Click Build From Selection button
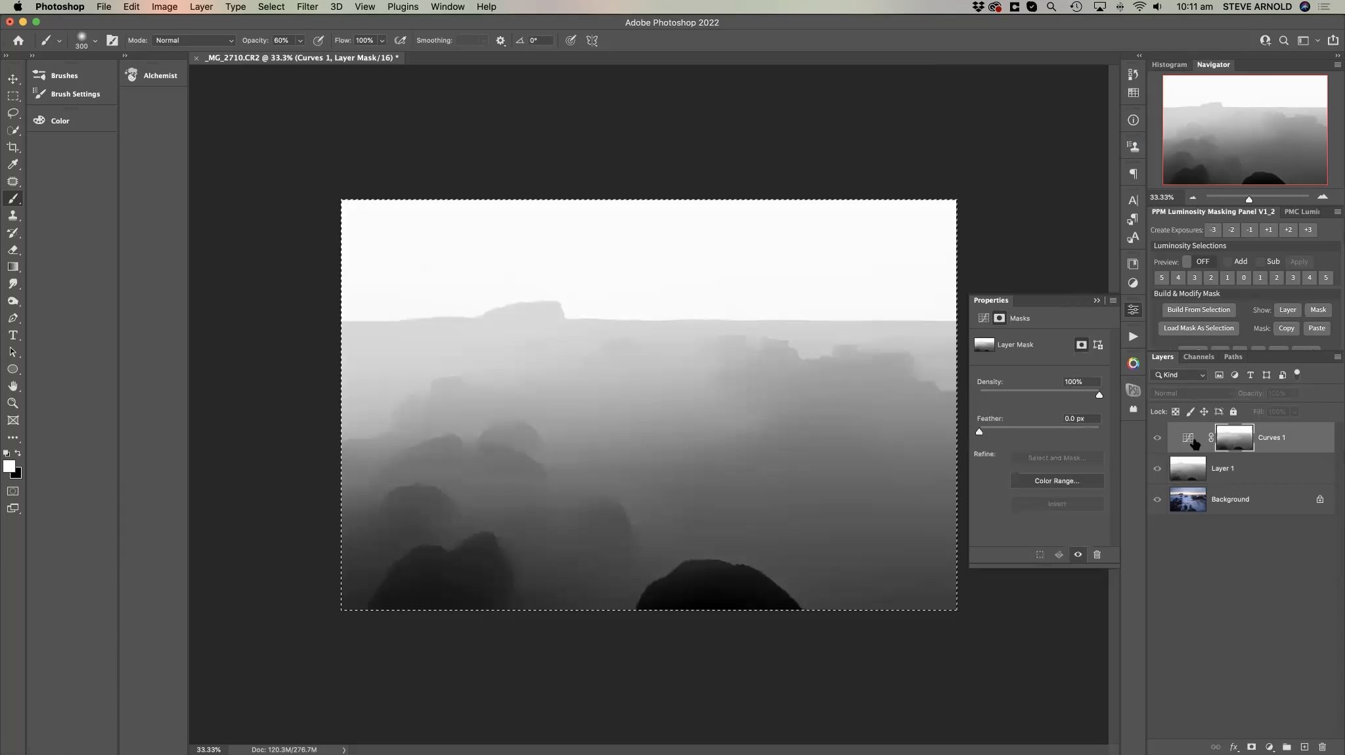Viewport: 1345px width, 755px height. tap(1198, 310)
